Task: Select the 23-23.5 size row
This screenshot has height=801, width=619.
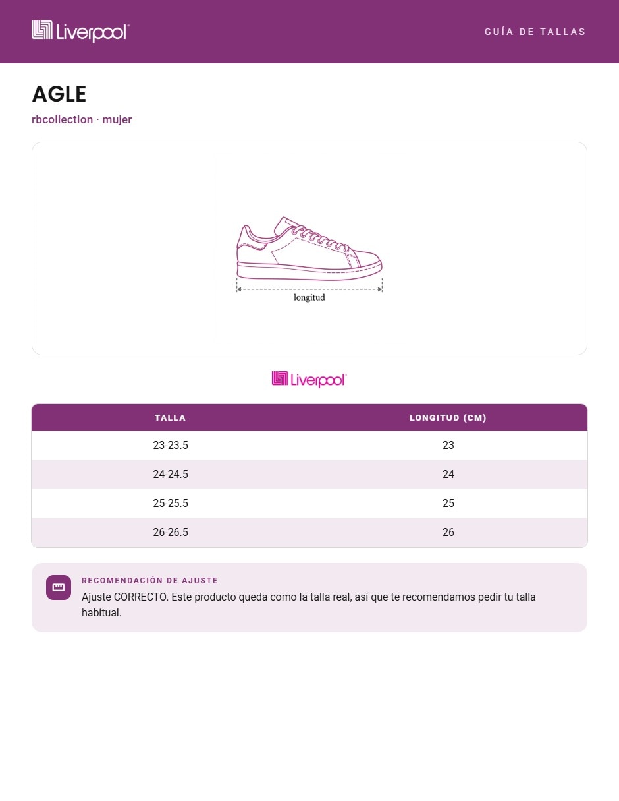Action: (309, 446)
